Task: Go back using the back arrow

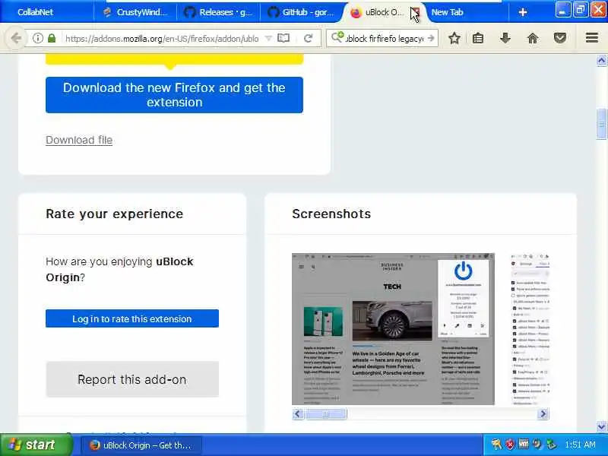Action: pyautogui.click(x=15, y=38)
